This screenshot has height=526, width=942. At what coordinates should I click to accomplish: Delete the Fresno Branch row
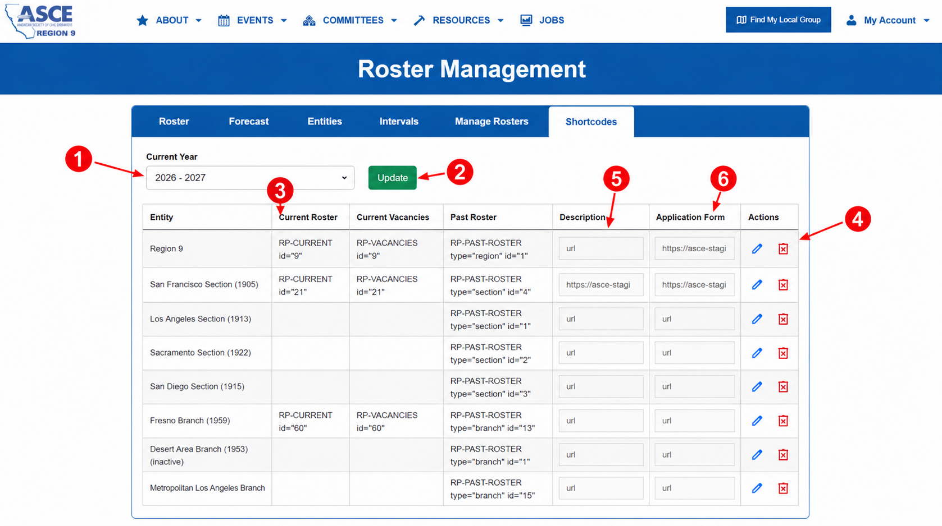pos(783,421)
